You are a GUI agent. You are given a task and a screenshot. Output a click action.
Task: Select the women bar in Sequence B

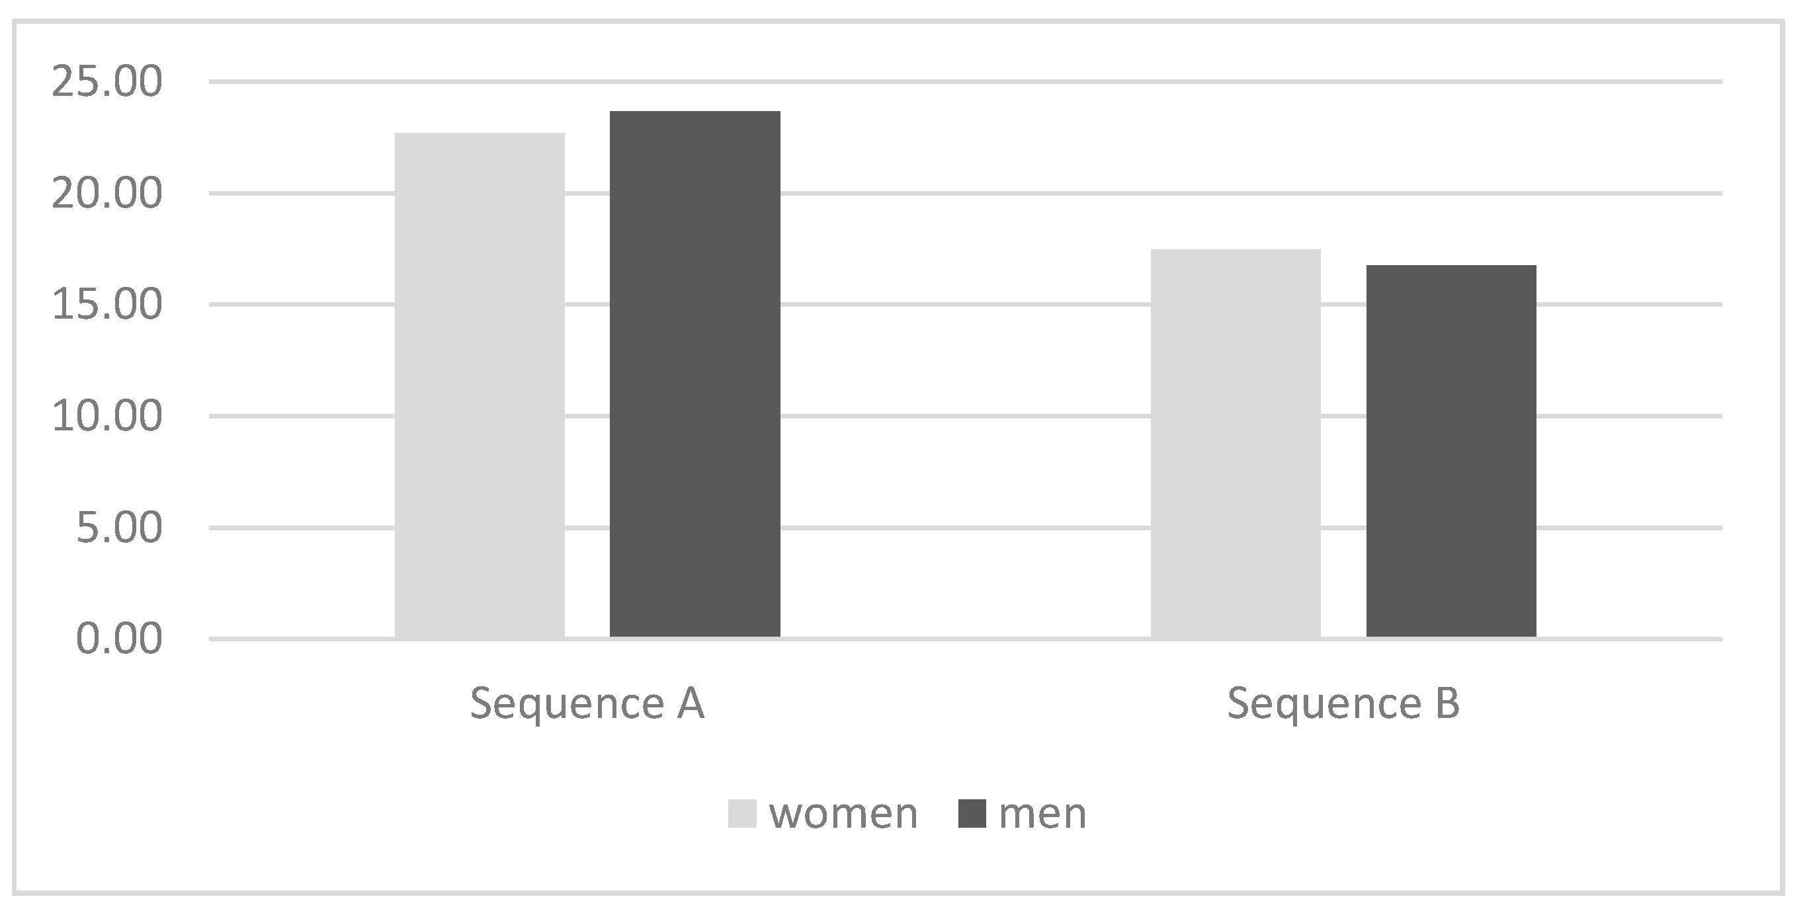1236,442
